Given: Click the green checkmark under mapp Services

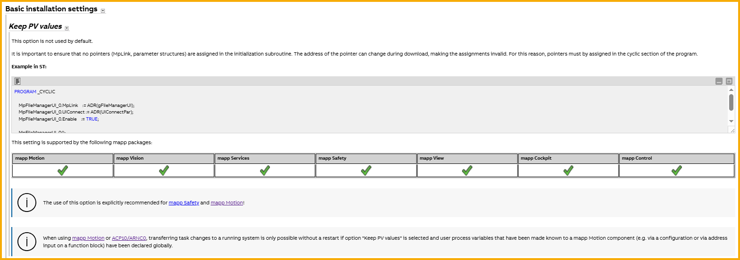Looking at the screenshot, I should tap(265, 171).
